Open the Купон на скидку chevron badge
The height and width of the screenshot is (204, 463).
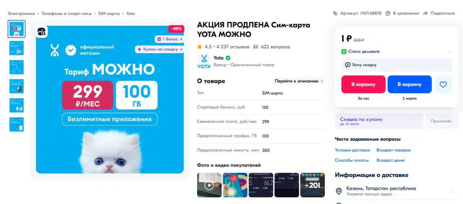[x=160, y=49]
